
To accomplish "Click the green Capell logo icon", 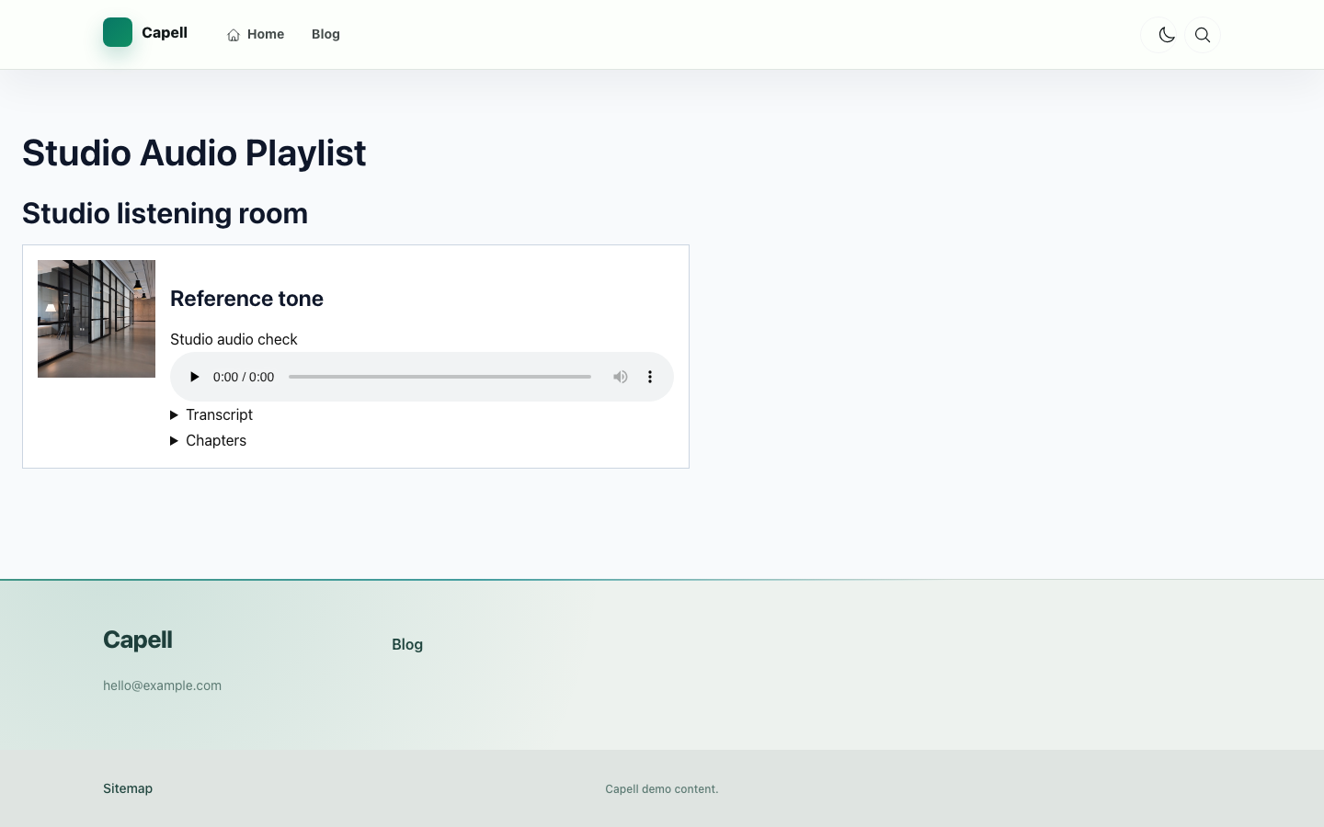I will pyautogui.click(x=118, y=32).
